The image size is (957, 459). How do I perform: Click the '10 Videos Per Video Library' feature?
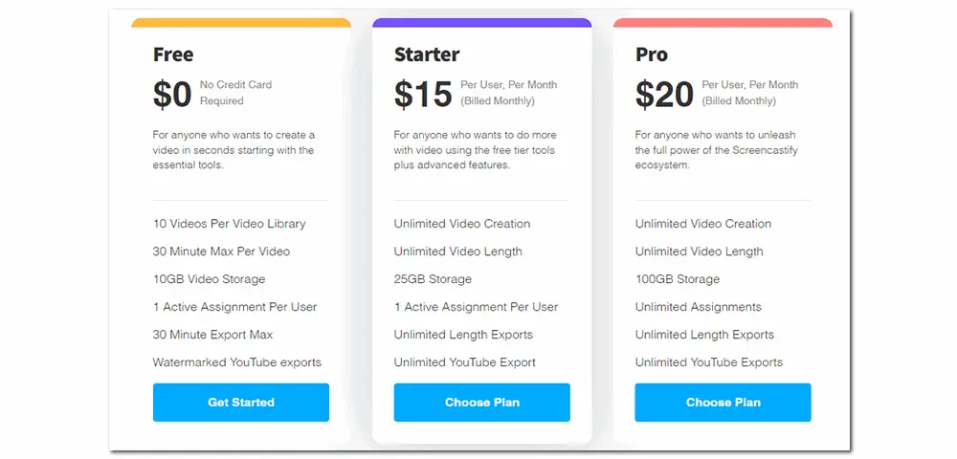click(230, 224)
